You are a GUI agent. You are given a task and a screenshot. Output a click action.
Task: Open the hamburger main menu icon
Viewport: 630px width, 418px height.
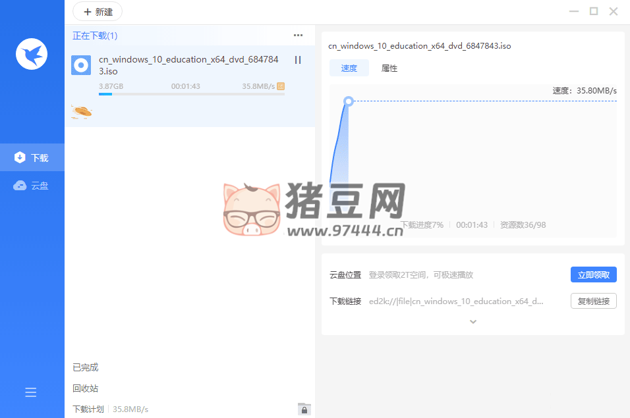pyautogui.click(x=31, y=393)
